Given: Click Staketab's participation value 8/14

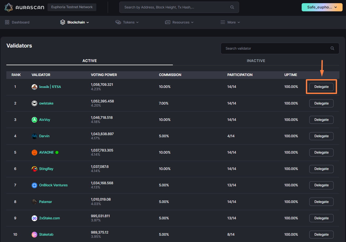Looking at the screenshot, I should click(231, 235).
